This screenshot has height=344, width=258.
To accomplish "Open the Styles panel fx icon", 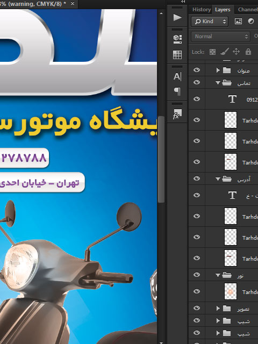I will click(177, 114).
